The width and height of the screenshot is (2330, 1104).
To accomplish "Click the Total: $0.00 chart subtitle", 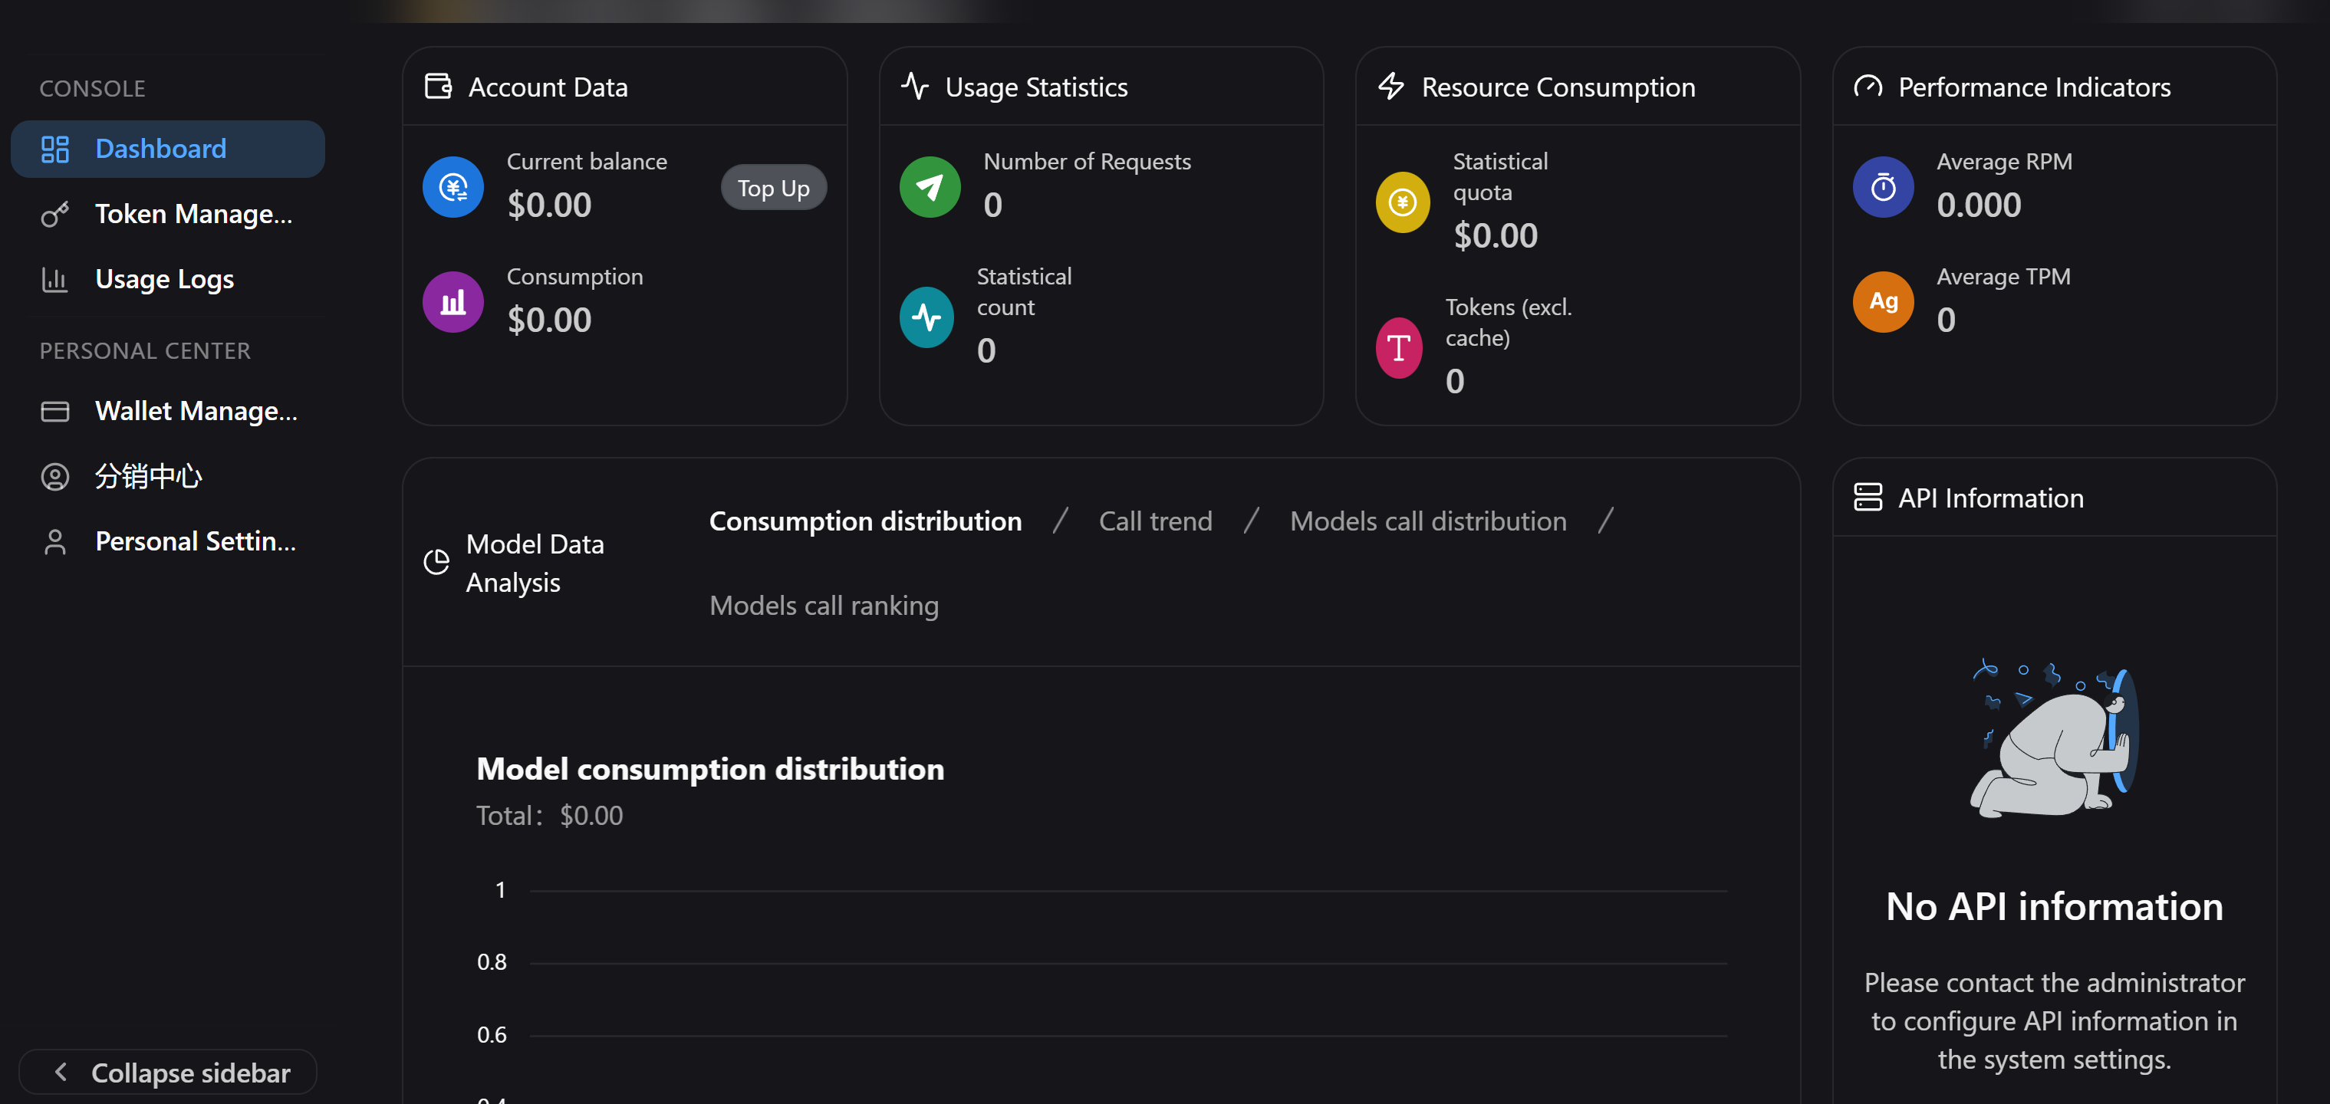I will point(550,816).
